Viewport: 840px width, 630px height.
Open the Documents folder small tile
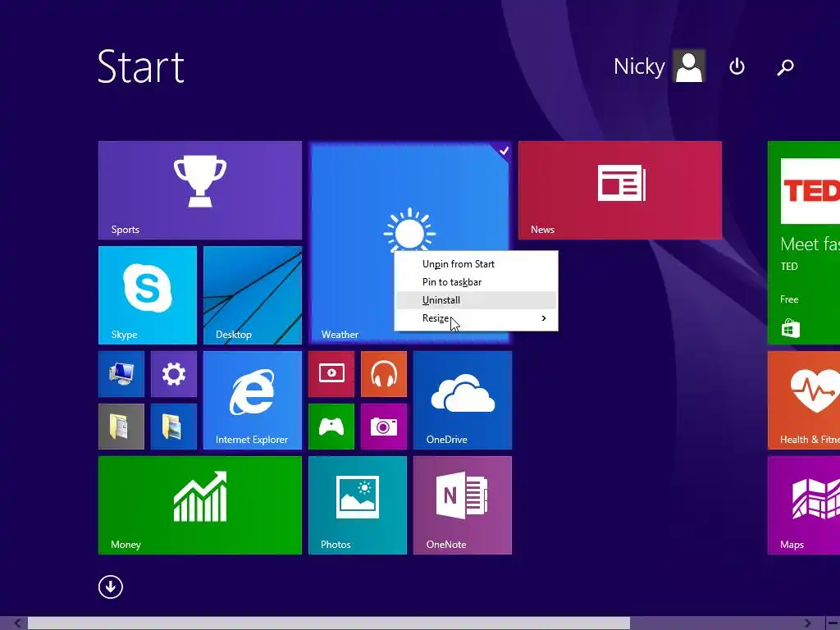tap(121, 427)
